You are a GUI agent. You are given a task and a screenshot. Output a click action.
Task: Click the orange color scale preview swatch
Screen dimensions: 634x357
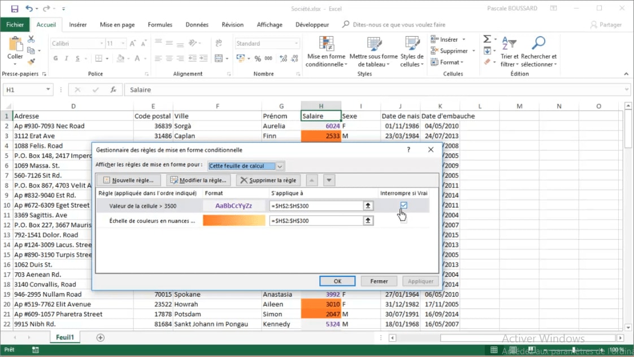(234, 220)
